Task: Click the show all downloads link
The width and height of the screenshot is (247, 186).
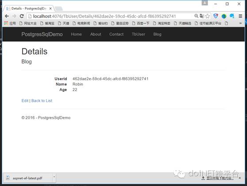Action: [x=219, y=178]
